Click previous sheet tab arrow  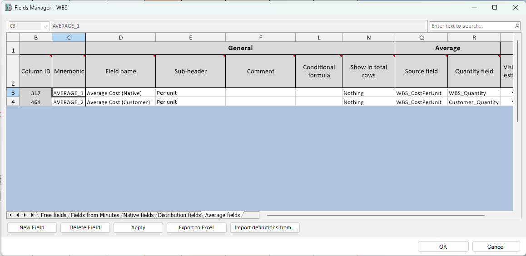point(18,215)
